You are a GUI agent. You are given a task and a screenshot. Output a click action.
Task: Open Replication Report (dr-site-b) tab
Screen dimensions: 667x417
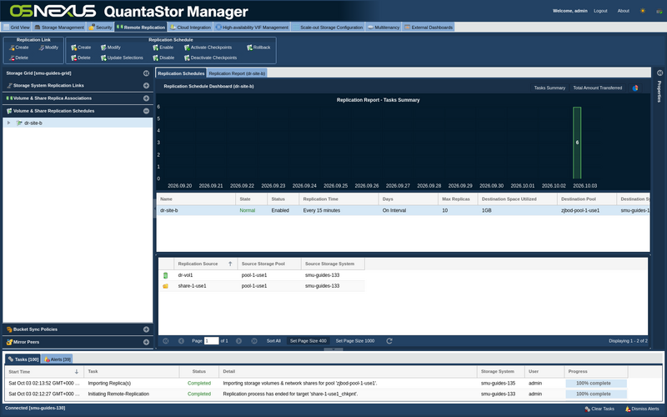(x=237, y=73)
